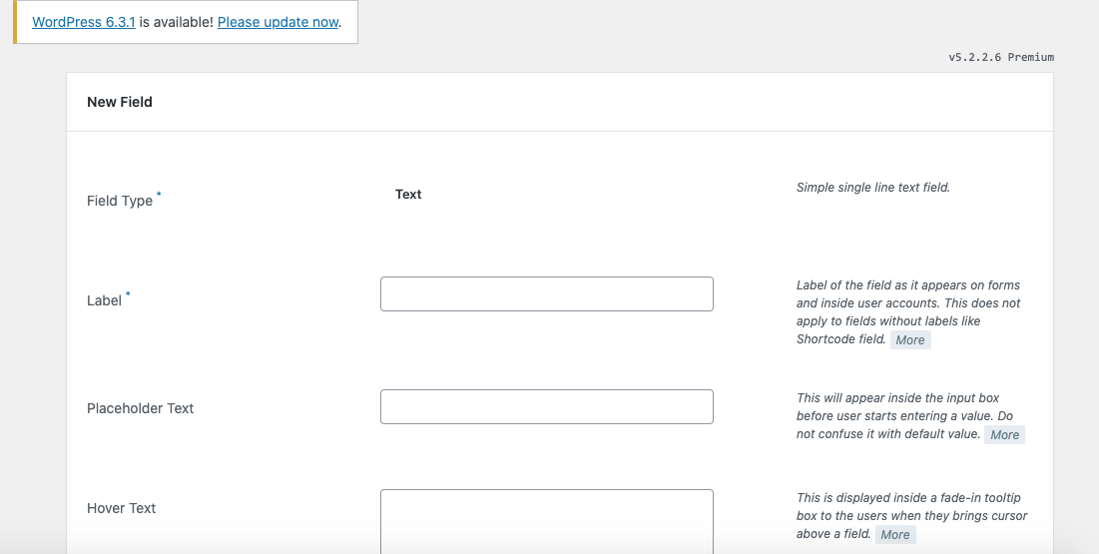Open the WordPress 6.3.1 release link
The height and width of the screenshot is (554, 1099).
point(83,22)
